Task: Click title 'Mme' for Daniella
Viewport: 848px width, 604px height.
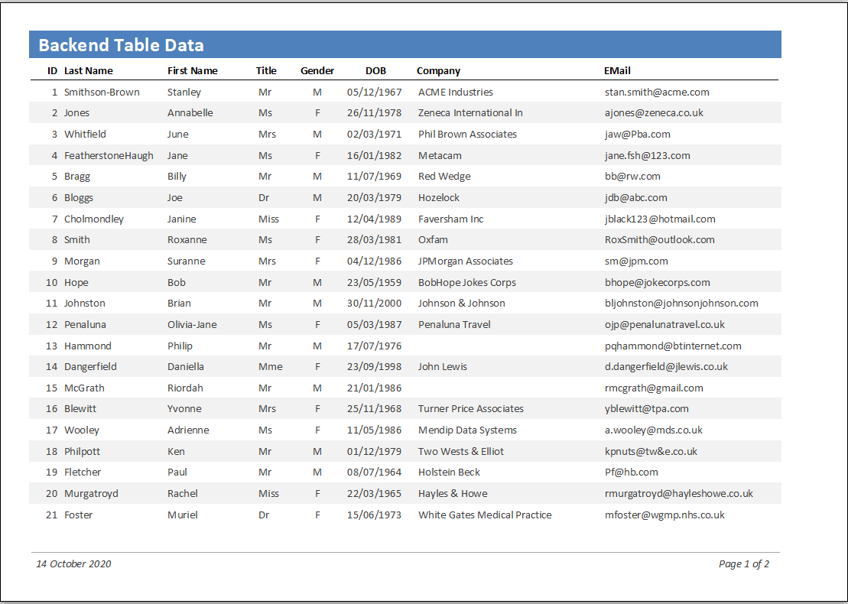Action: point(271,367)
